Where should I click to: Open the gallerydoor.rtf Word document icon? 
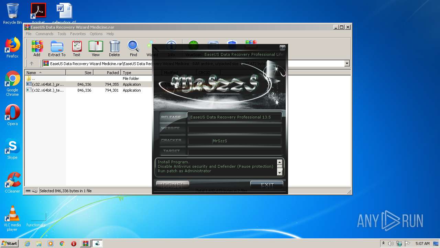pos(64,13)
